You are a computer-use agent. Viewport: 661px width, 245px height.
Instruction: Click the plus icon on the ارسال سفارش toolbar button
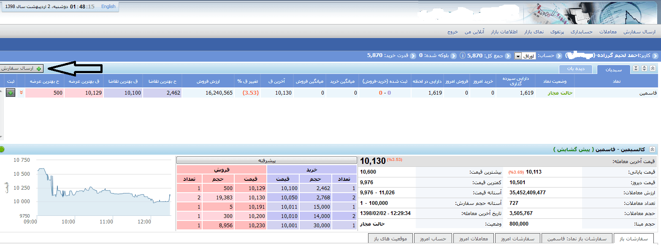coord(38,68)
